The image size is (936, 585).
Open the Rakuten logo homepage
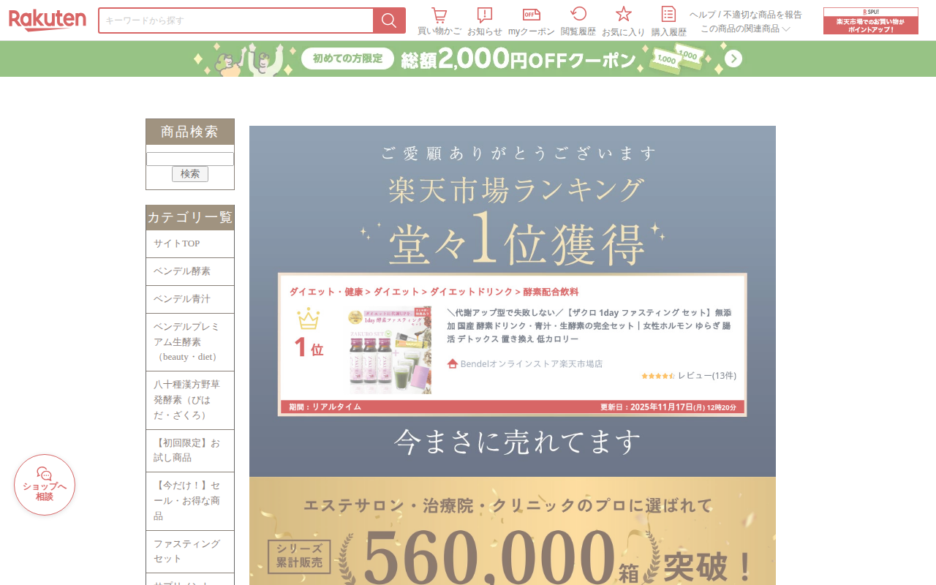tap(48, 20)
